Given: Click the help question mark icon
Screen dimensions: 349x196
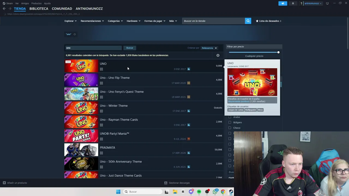Looking at the screenshot, I should click(x=301, y=4).
